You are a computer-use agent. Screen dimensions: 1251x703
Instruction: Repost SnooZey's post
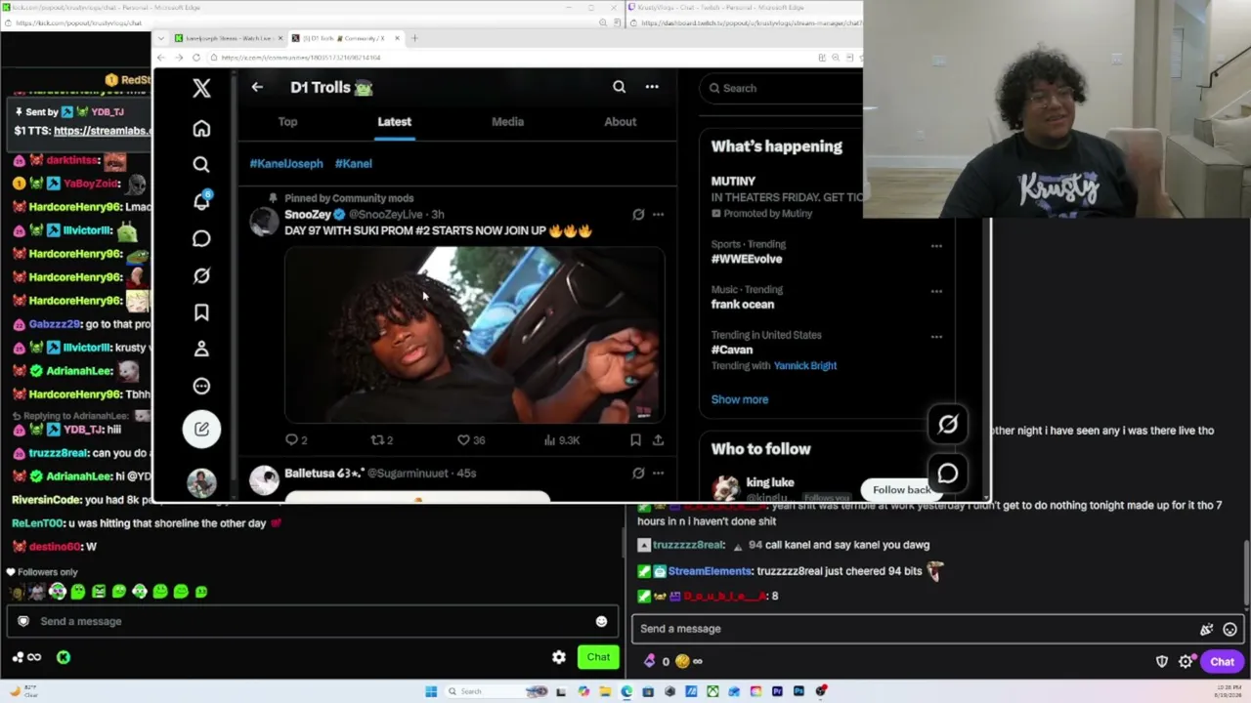(381, 440)
